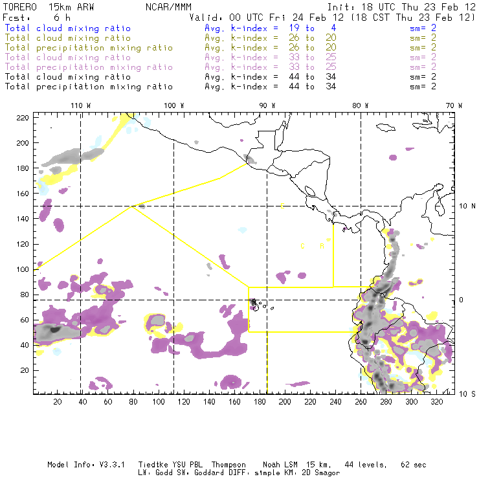
Task: Select the "Fcst: 6 h" forecast hour text
Action: click(x=37, y=17)
